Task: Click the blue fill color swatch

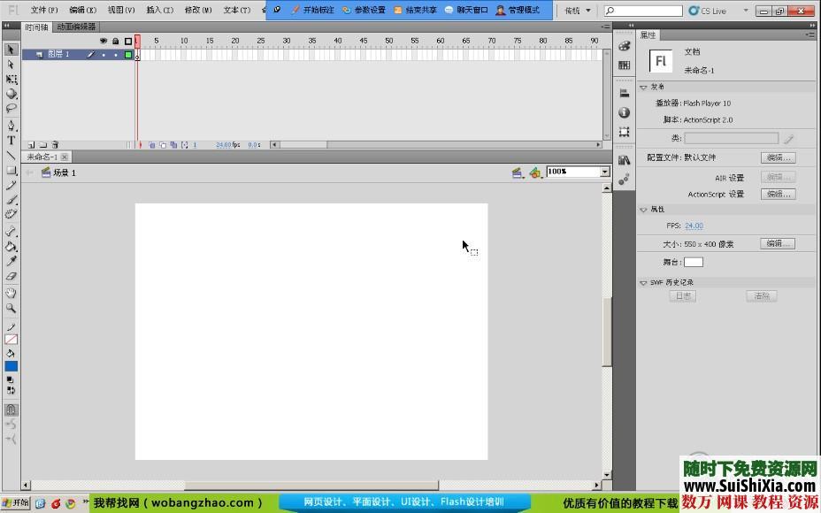Action: (x=12, y=366)
